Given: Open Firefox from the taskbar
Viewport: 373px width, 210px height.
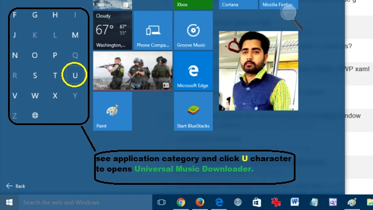Looking at the screenshot, I should tap(200, 203).
